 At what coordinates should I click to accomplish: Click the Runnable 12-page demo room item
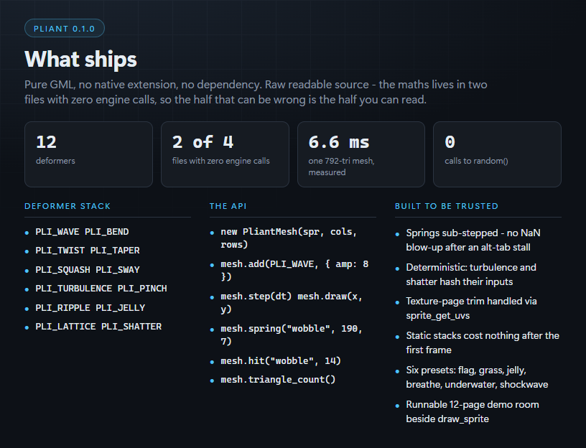(x=473, y=412)
